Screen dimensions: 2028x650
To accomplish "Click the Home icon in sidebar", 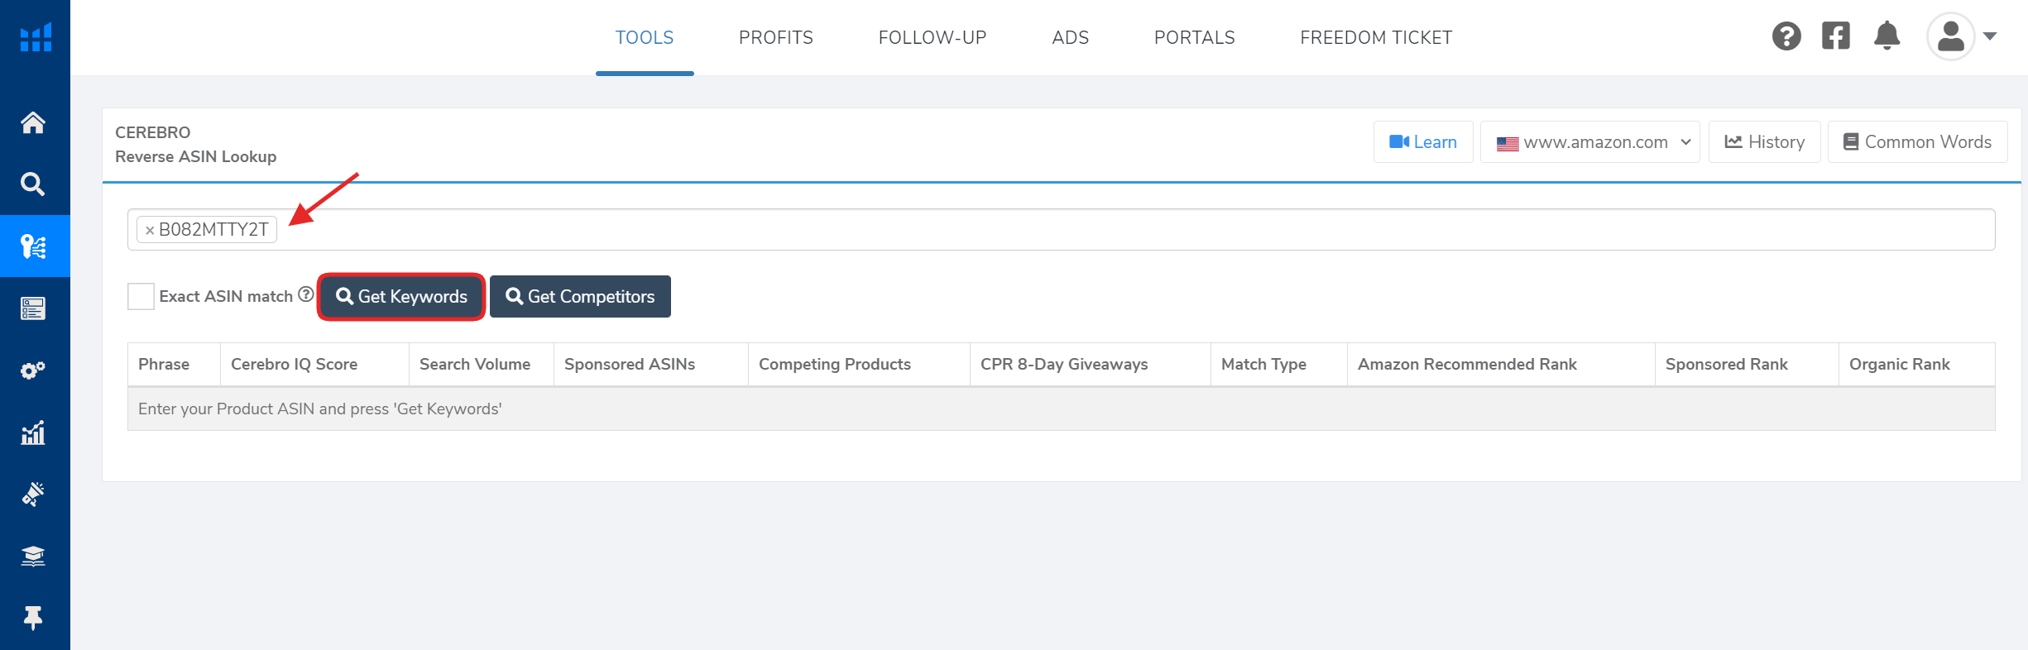I will coord(33,122).
